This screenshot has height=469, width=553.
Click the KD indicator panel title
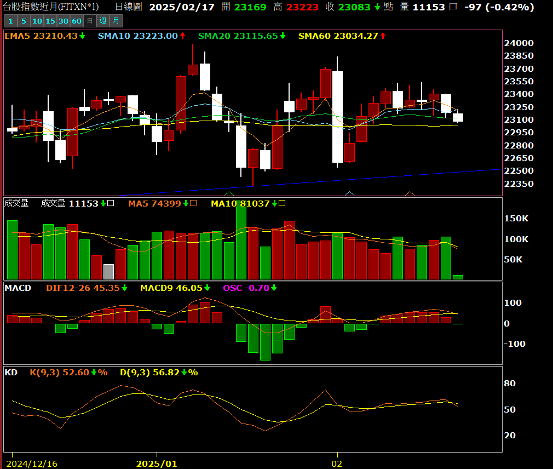pos(11,372)
